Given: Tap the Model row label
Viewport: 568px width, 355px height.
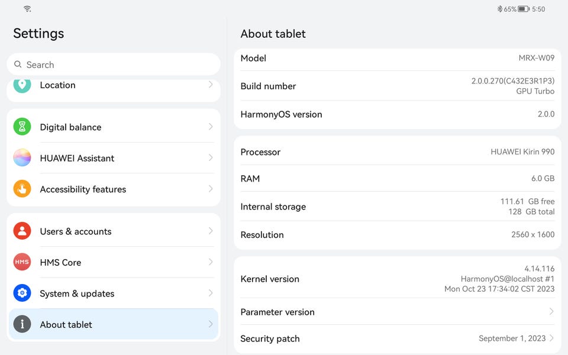Looking at the screenshot, I should coord(253,58).
